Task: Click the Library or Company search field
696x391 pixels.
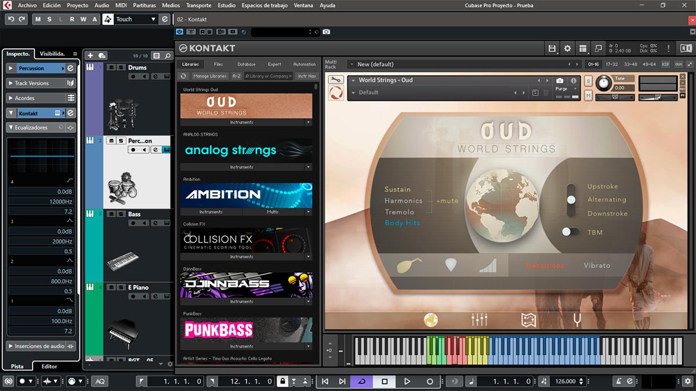Action: click(x=269, y=76)
